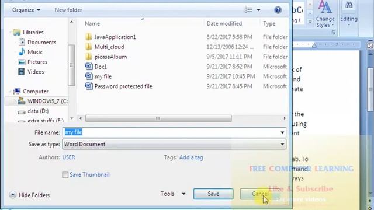Click the Password protected file Word icon

tap(89, 86)
